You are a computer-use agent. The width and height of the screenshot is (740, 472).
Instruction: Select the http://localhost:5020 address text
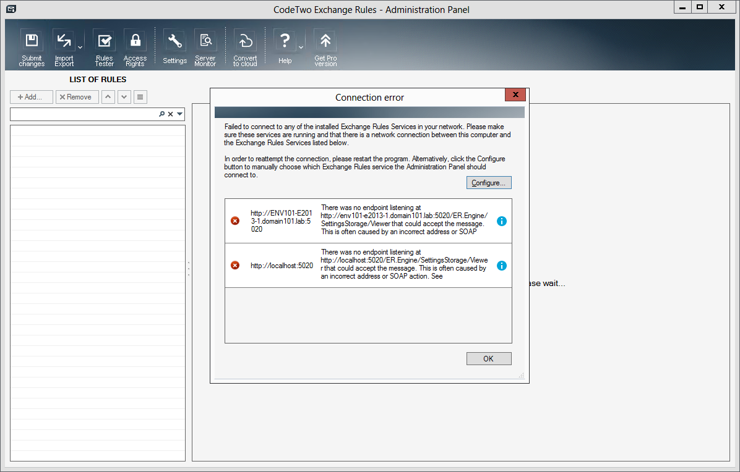(282, 266)
